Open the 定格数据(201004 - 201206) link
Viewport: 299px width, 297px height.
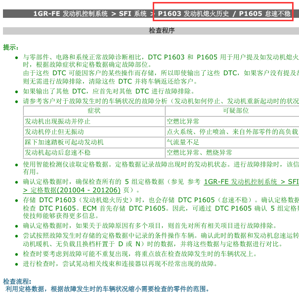pyautogui.click(x=72, y=190)
